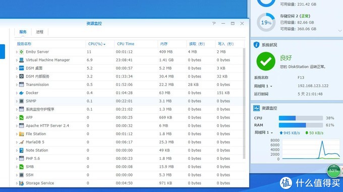Viewport: 343px width, 192px height.
Task: Click the Note Station icon
Action: (21, 150)
